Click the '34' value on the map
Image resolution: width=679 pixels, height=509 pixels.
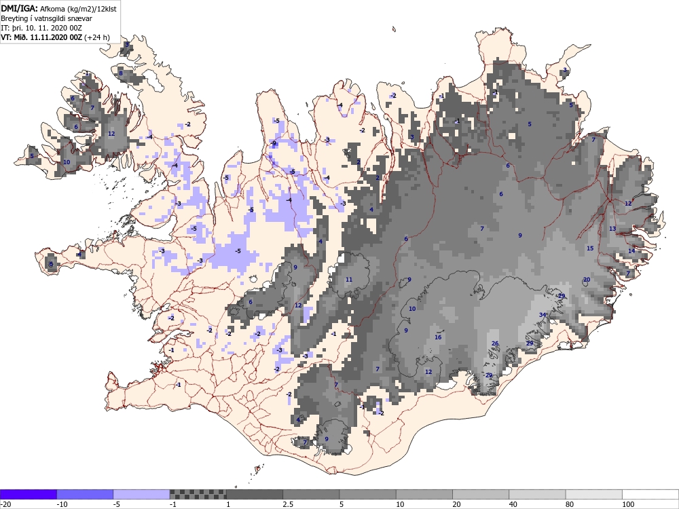[543, 315]
